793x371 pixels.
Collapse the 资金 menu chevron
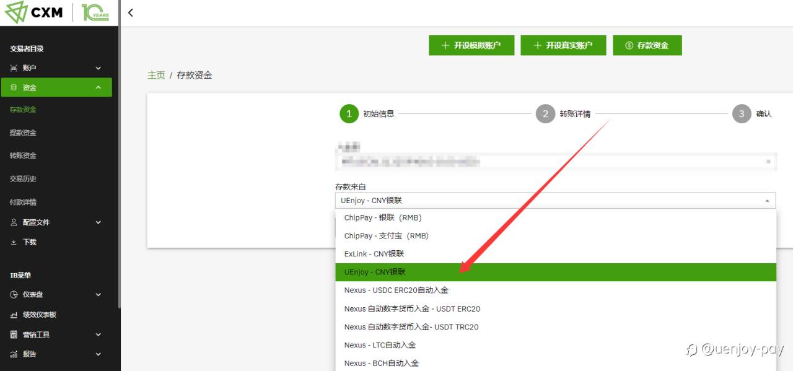[x=98, y=87]
